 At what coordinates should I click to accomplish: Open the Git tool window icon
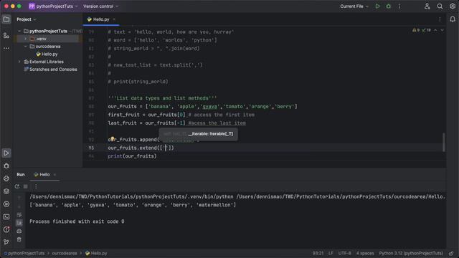point(6,242)
